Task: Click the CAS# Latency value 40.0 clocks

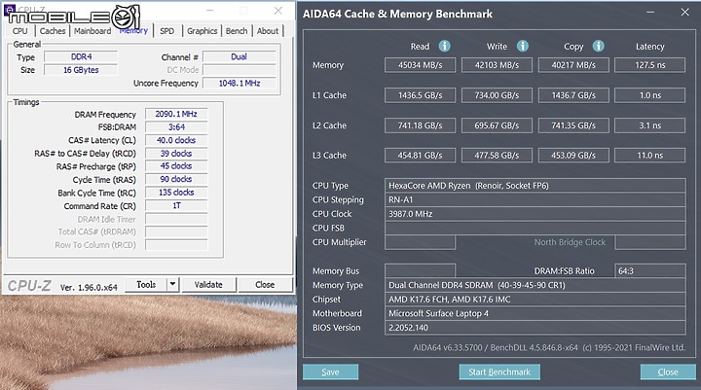Action: point(176,140)
